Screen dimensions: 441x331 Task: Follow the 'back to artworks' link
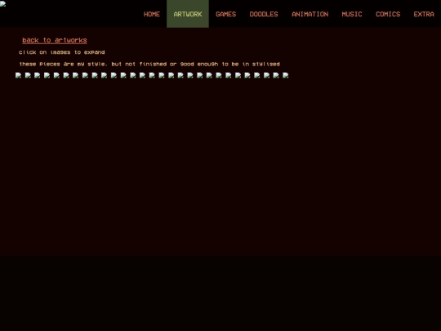click(55, 40)
